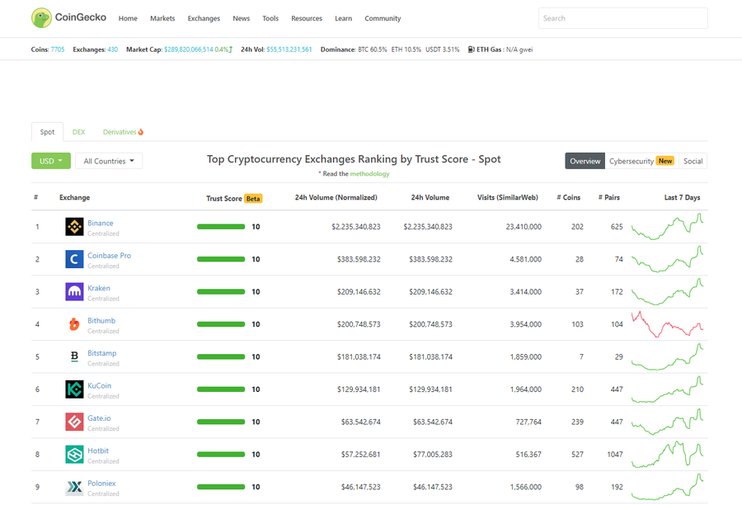Click the Binance 7-day sparkline chart
Image resolution: width=742 pixels, height=505 pixels.
point(667,226)
